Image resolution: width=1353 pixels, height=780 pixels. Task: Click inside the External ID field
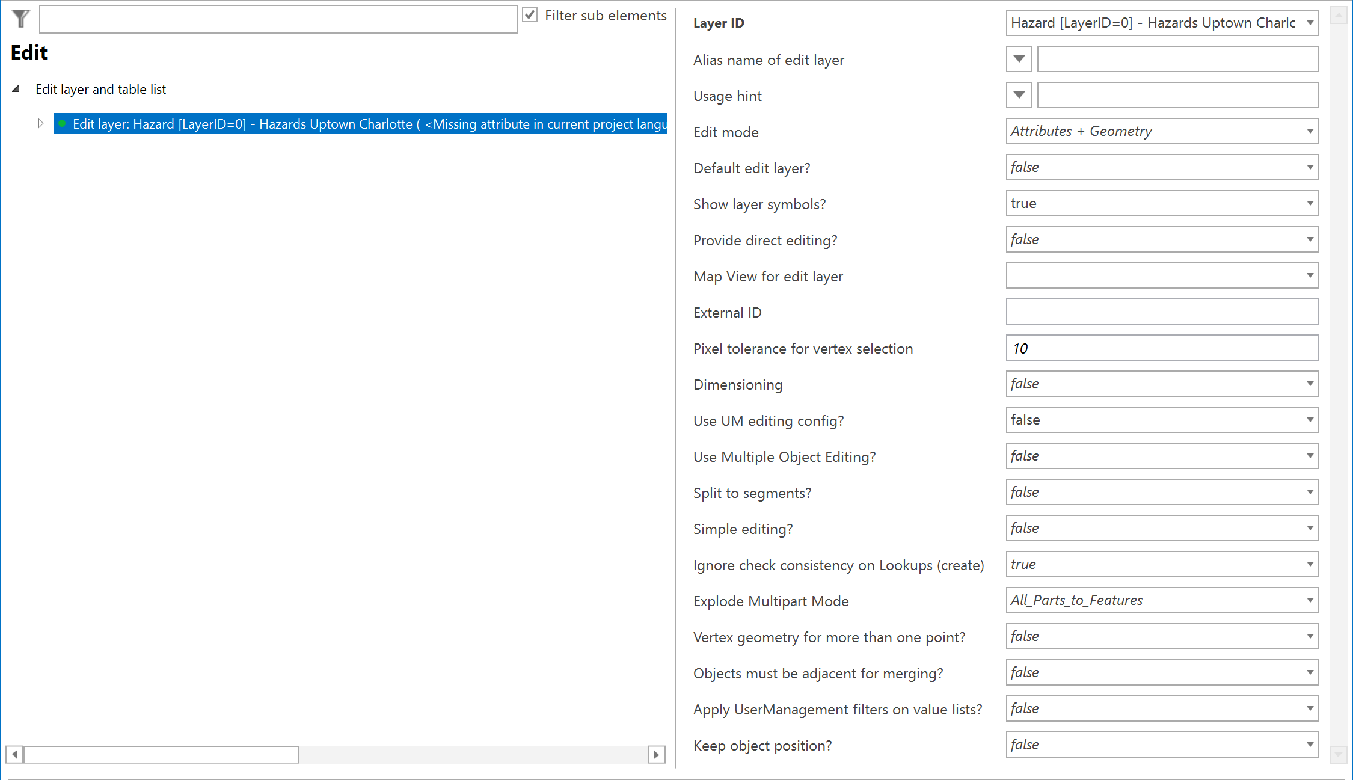pos(1161,312)
